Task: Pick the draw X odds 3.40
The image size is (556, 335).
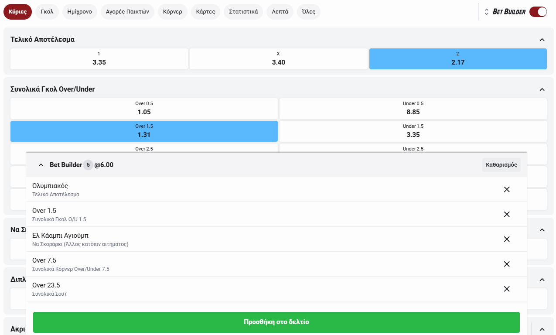Action: click(x=278, y=59)
